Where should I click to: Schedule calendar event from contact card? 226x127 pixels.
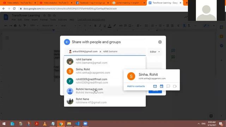pyautogui.click(x=162, y=86)
